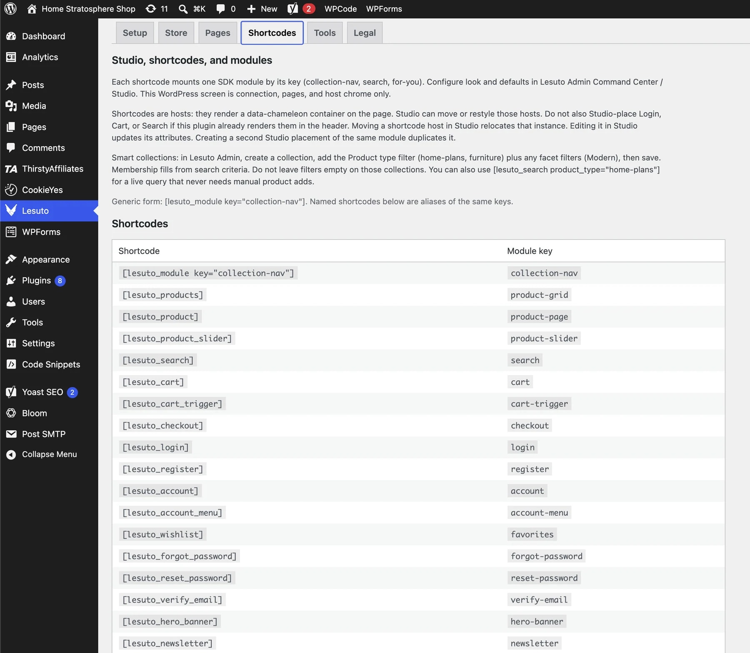This screenshot has height=653, width=750.
Task: Select the [lesuto_account_menu] shortcode
Action: 172,513
